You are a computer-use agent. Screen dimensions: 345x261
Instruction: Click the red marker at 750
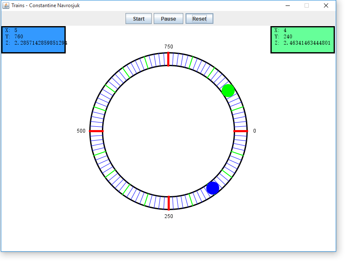pyautogui.click(x=168, y=59)
